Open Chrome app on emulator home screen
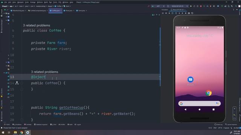241x135 pixels. tap(209, 93)
